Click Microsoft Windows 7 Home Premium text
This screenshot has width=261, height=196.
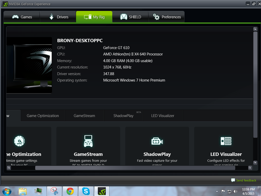134,80
